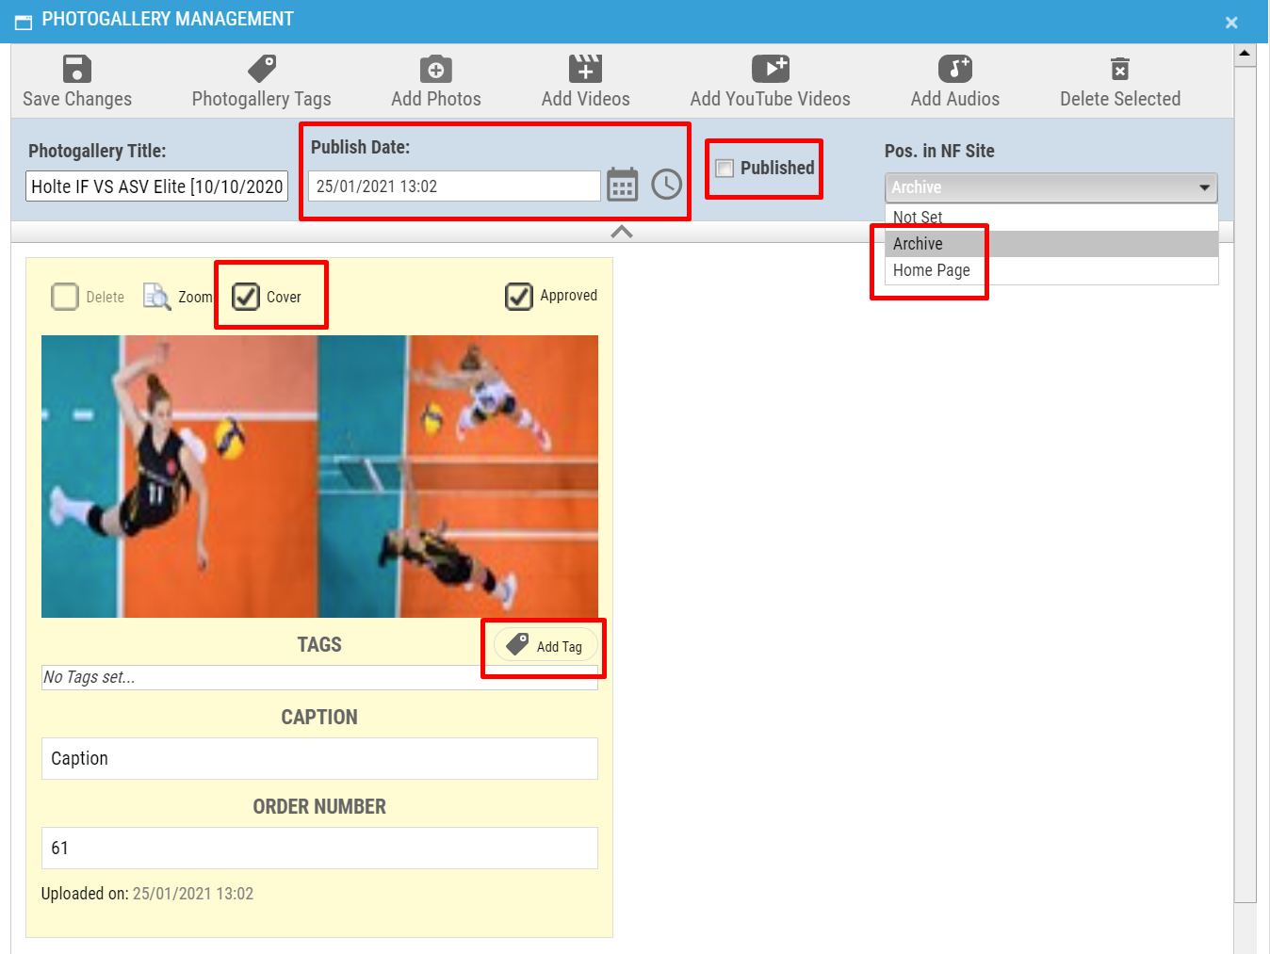Viewport: 1270px width, 954px height.
Task: Zoom the photo using the magnifier icon
Action: (x=156, y=297)
